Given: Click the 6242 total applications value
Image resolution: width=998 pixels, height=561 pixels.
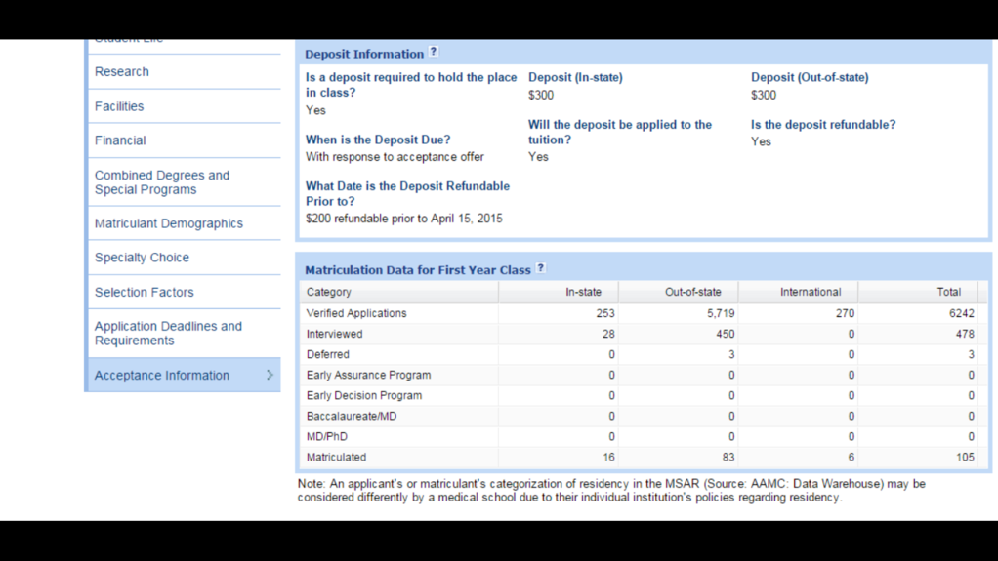Looking at the screenshot, I should (962, 313).
